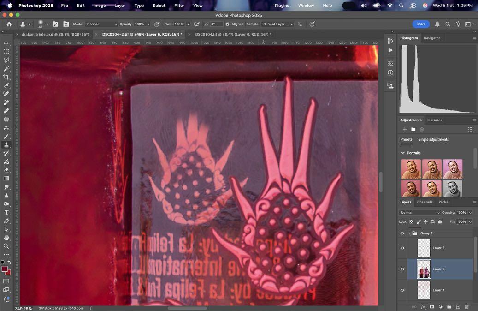Select the Hand tool
478x311 pixels.
(6, 238)
